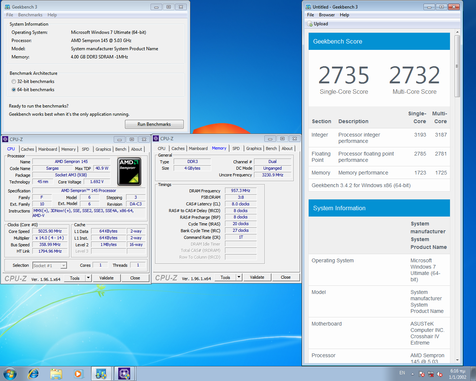
Task: Click the right CPU-Z window title icon
Action: tap(156, 138)
